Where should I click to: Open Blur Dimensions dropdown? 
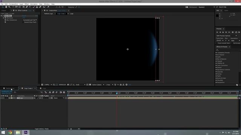tap(30, 20)
